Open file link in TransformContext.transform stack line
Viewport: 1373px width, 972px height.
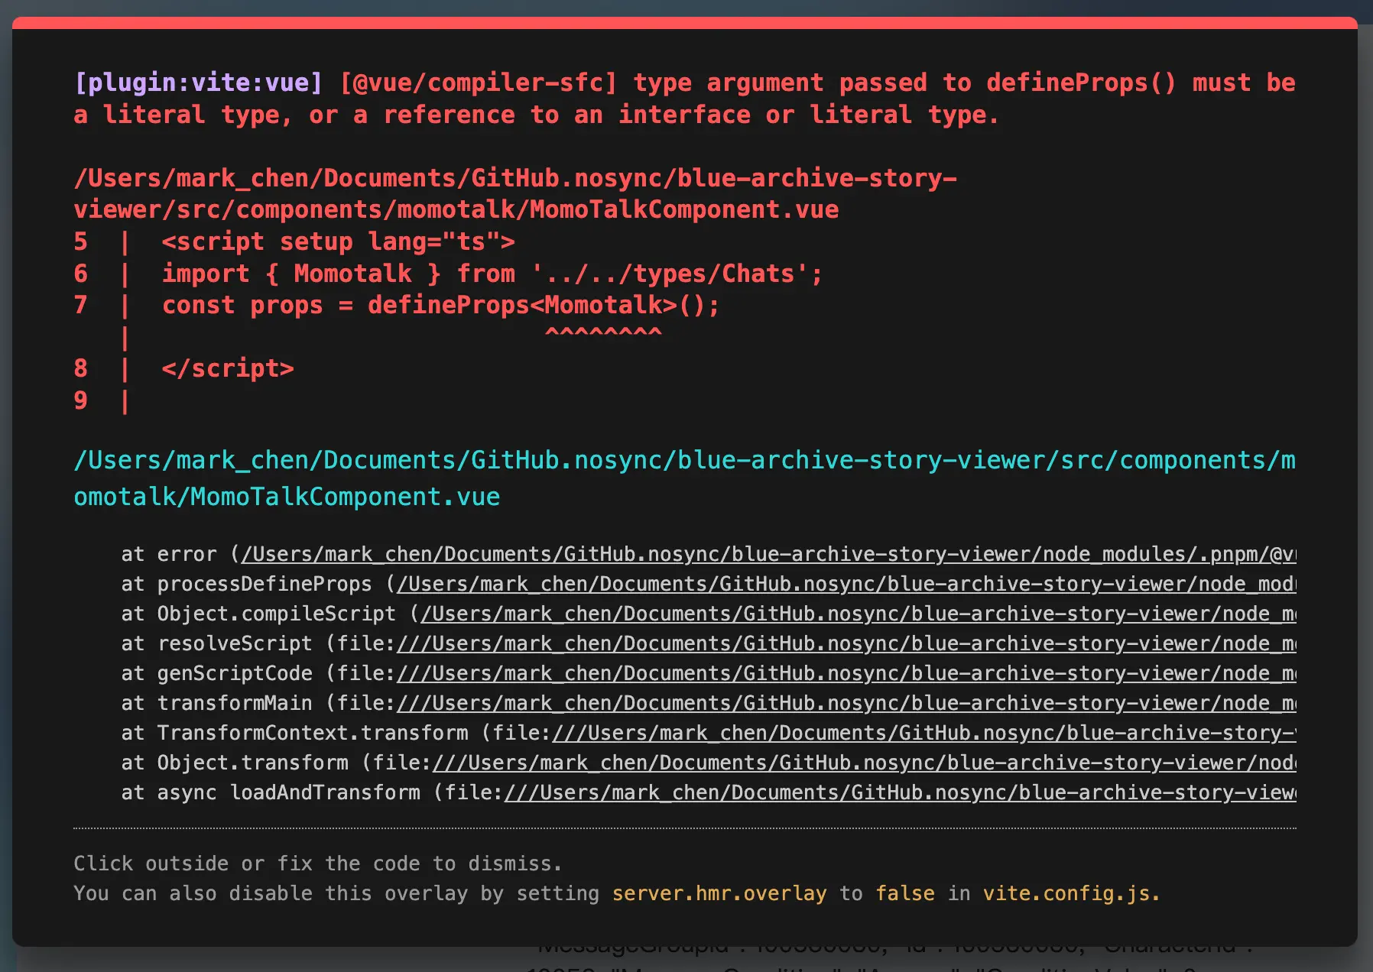point(924,733)
